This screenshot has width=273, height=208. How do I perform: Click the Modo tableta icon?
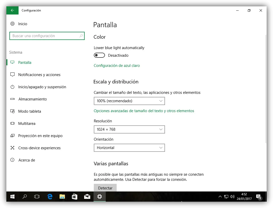click(x=12, y=111)
